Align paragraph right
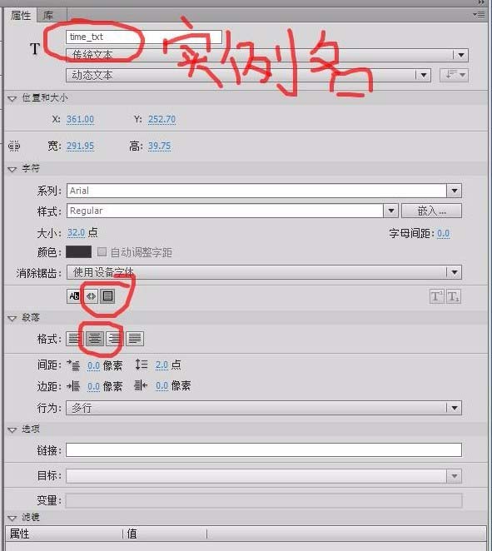This screenshot has height=551, width=492. click(114, 339)
